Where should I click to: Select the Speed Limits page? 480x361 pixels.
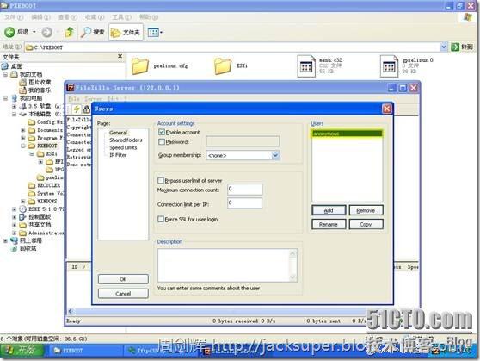123,148
